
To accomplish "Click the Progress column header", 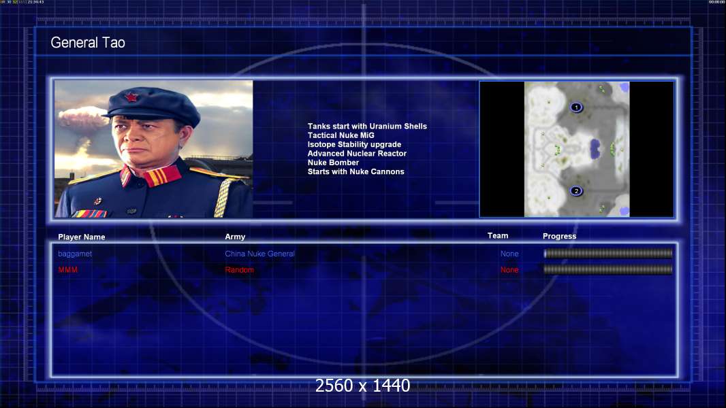I will point(559,236).
